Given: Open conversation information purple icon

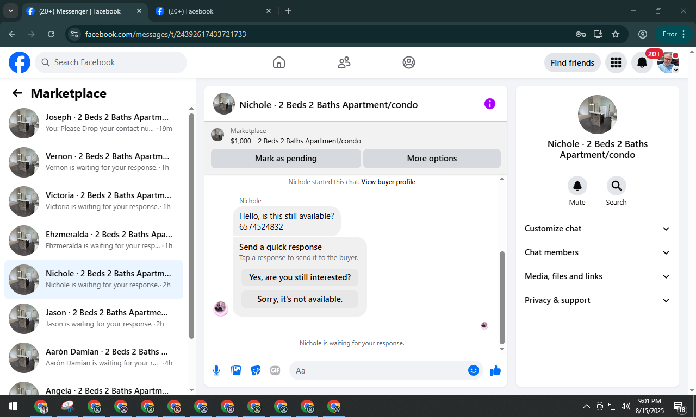Looking at the screenshot, I should (490, 104).
